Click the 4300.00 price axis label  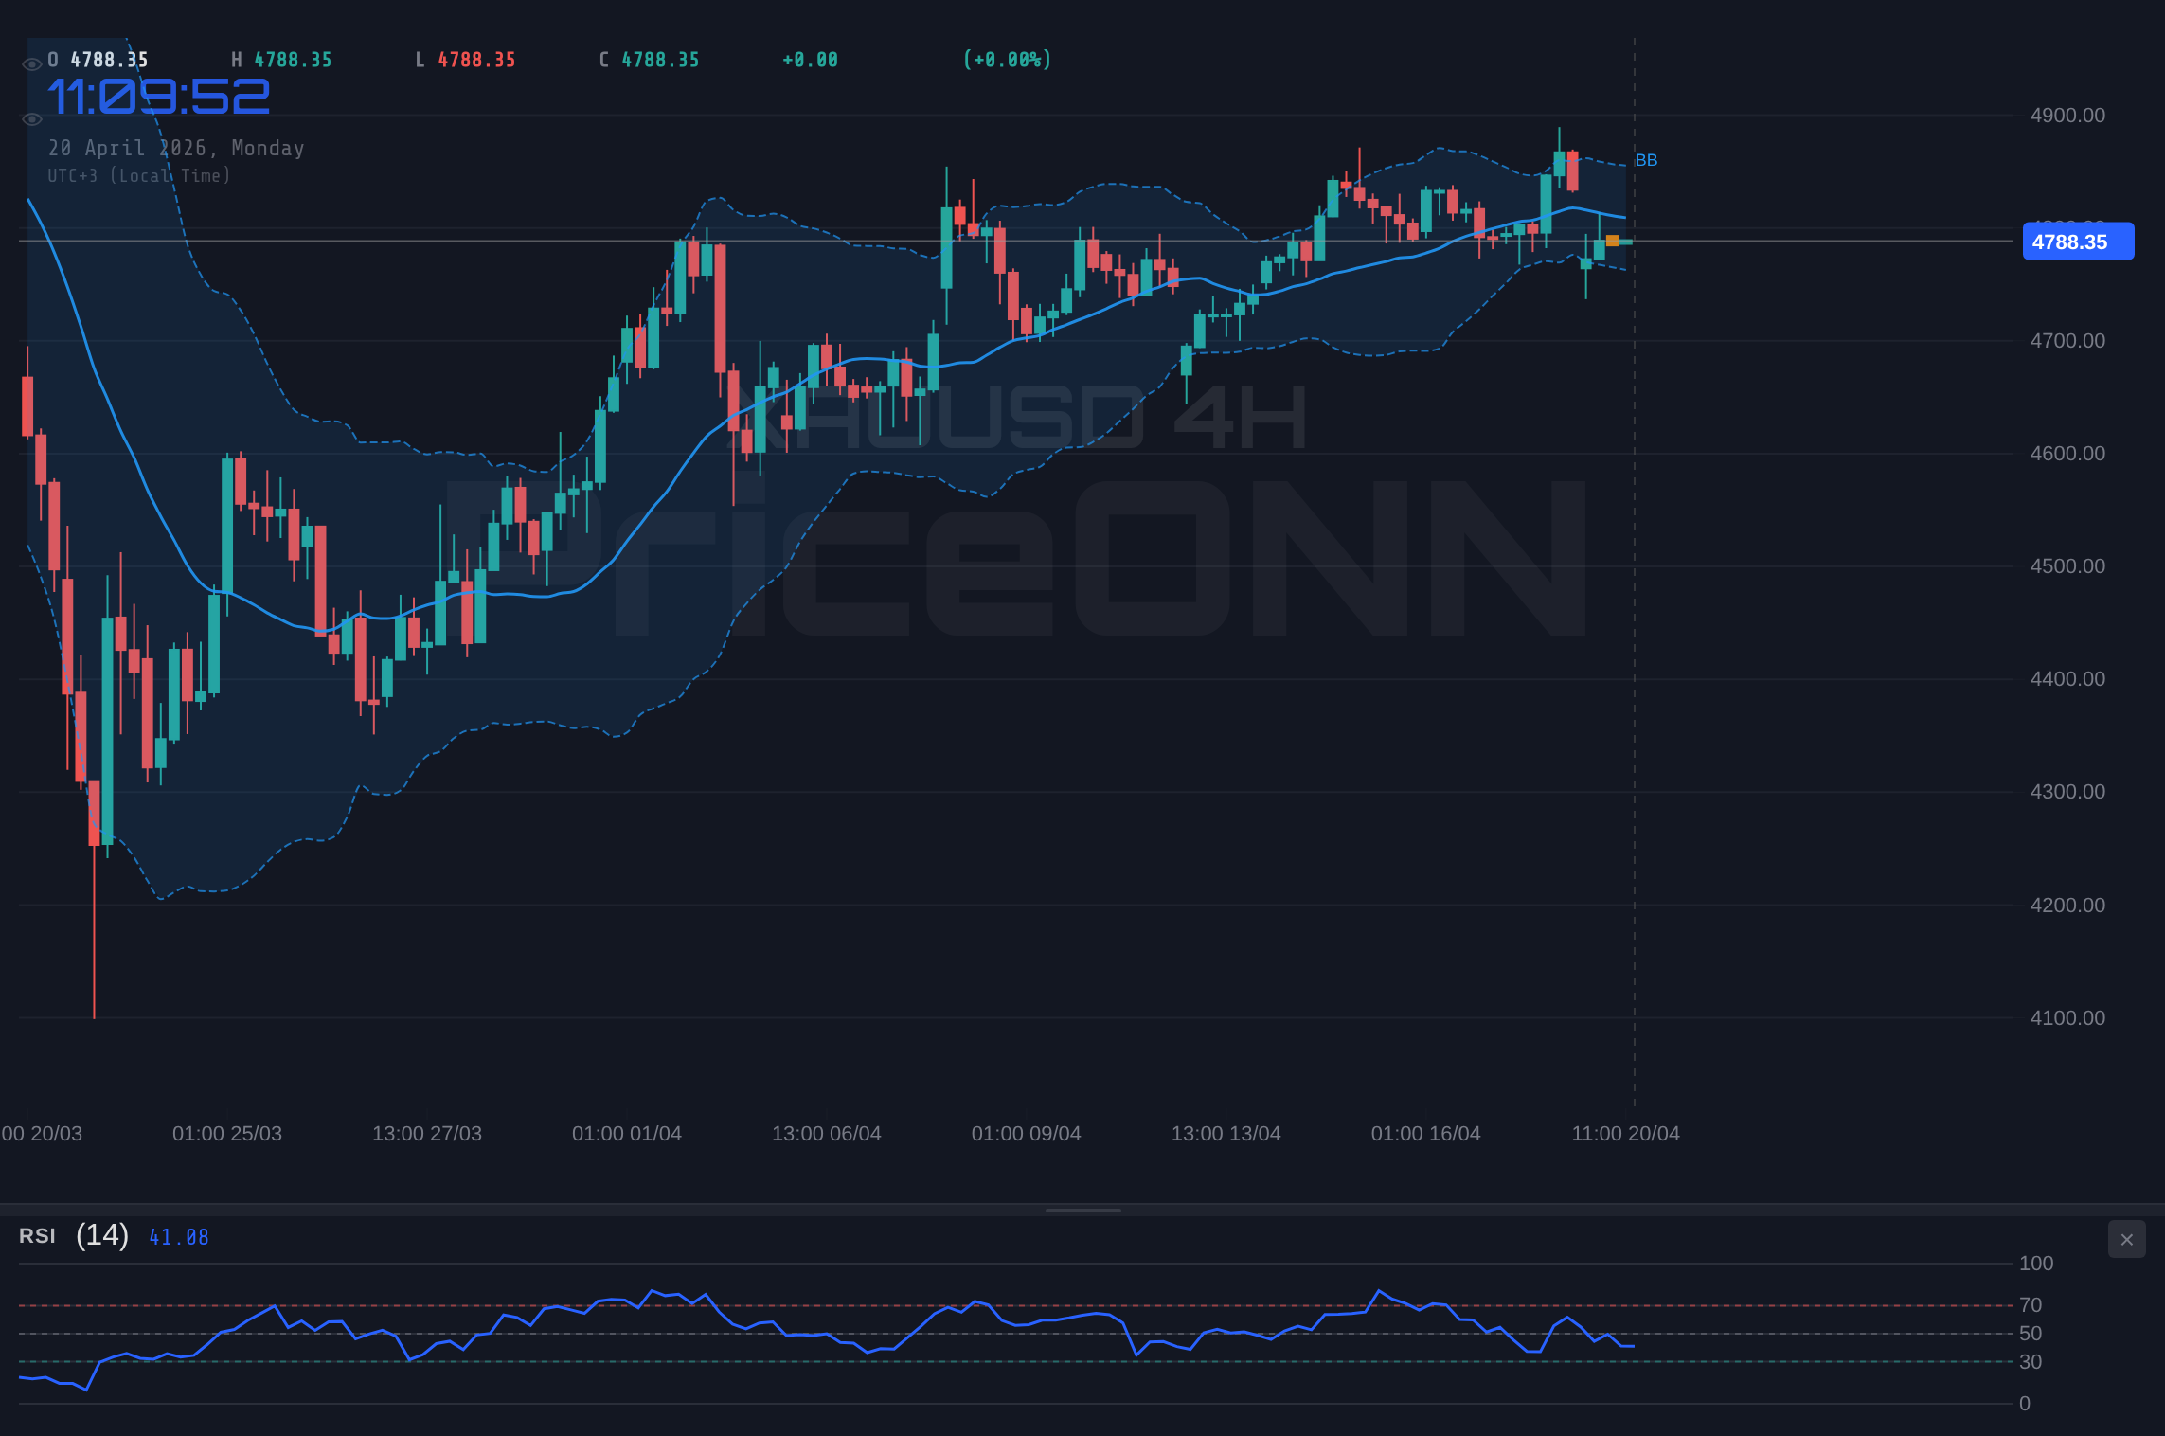2067,792
